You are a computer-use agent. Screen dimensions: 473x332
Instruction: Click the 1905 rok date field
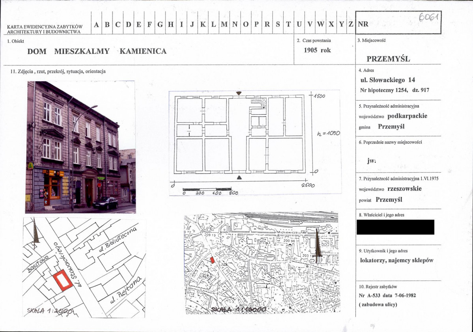317,50
